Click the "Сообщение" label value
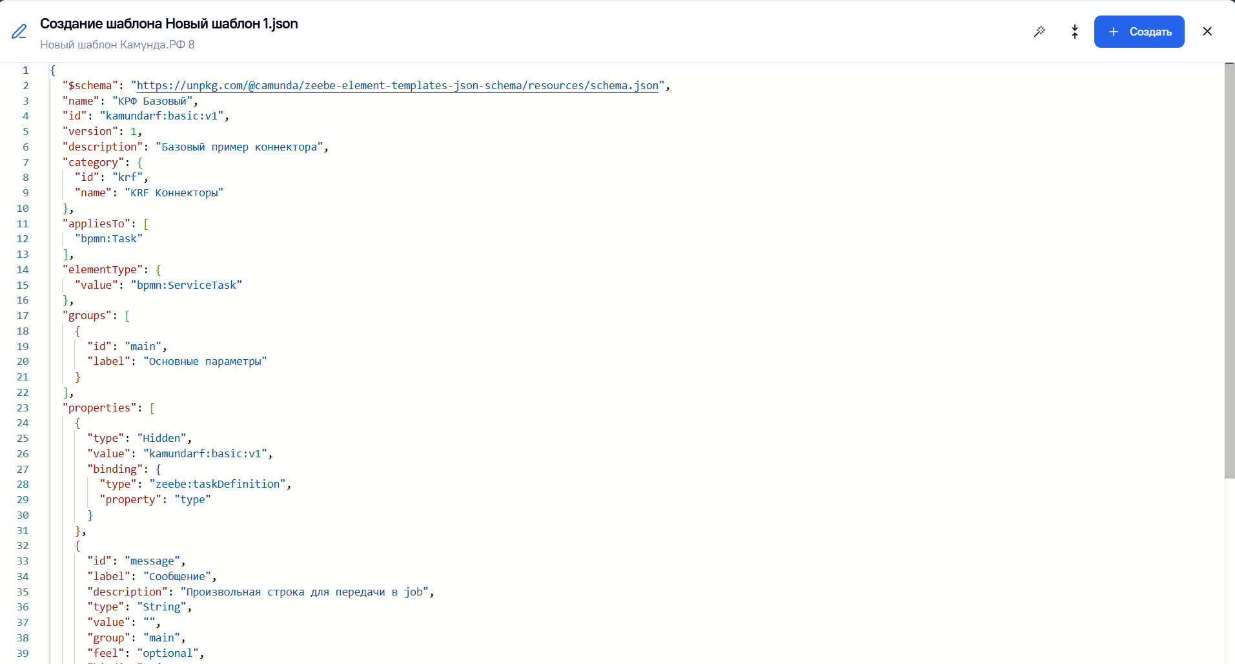 click(178, 576)
